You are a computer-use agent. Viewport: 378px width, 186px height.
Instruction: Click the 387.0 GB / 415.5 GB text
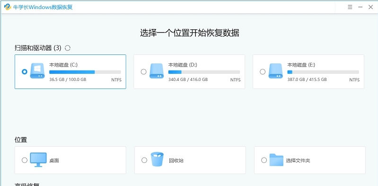[x=307, y=80]
